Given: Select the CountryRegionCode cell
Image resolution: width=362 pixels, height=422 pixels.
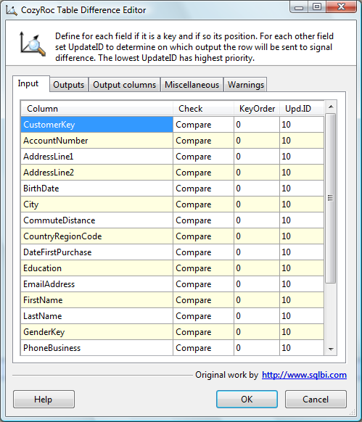Looking at the screenshot, I should 97,236.
